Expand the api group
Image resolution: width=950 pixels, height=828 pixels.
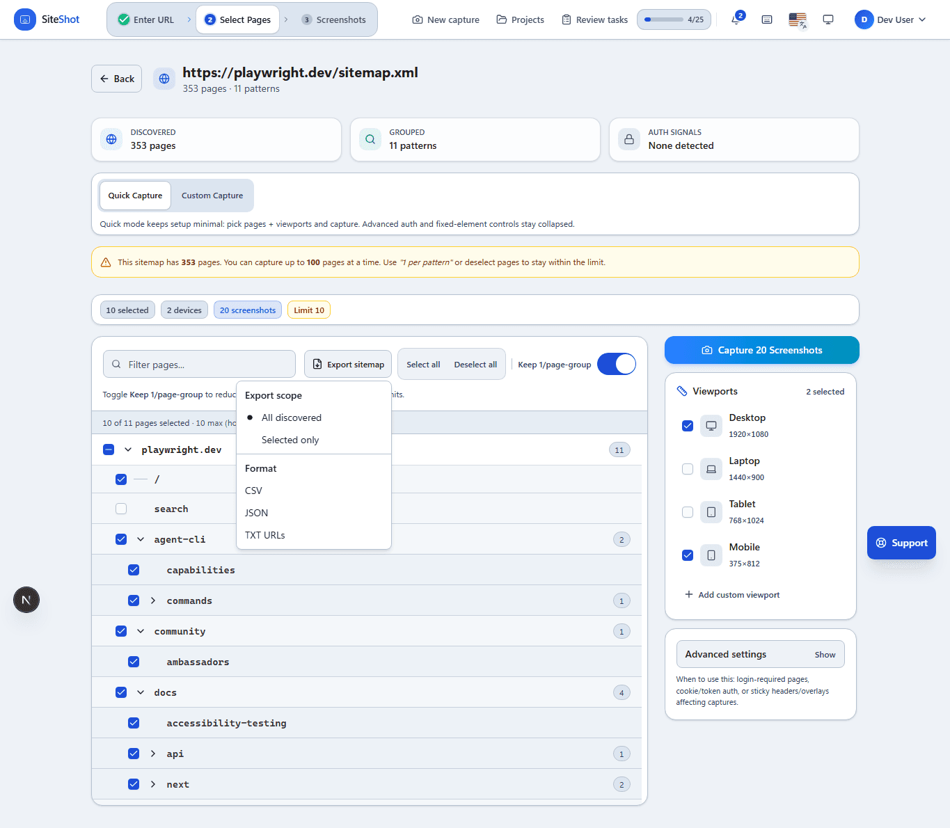click(x=153, y=754)
